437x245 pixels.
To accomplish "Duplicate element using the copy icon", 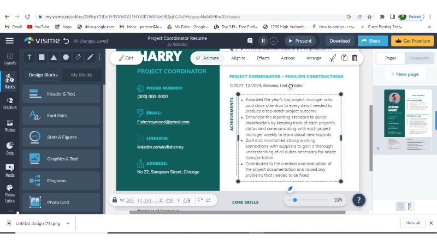I will tap(344, 58).
